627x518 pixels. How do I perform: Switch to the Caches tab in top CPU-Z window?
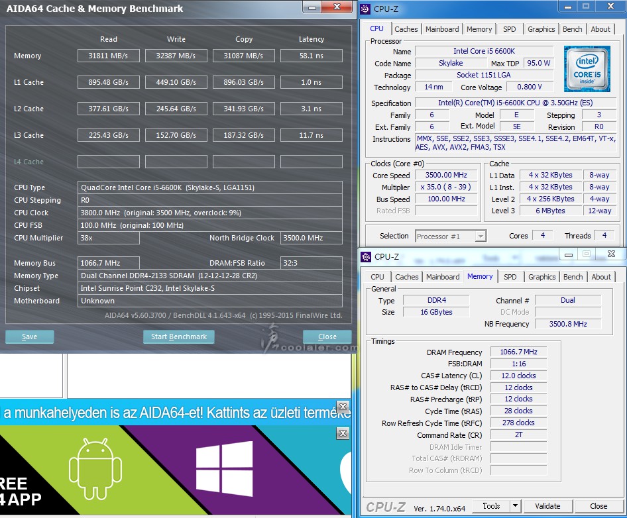point(406,29)
